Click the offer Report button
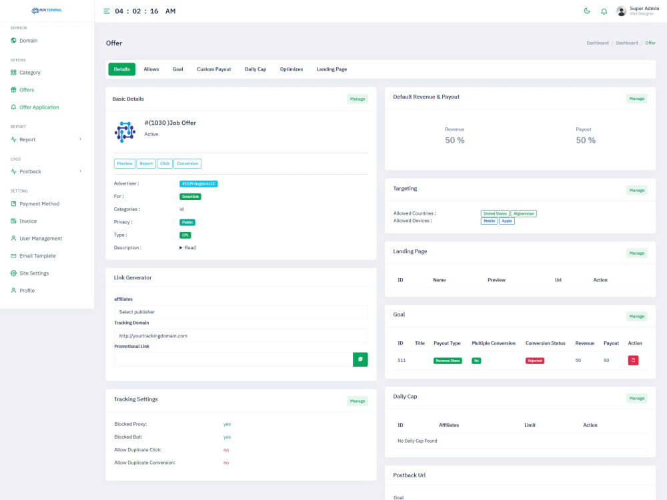Viewport: 667px width, 500px height. point(146,164)
